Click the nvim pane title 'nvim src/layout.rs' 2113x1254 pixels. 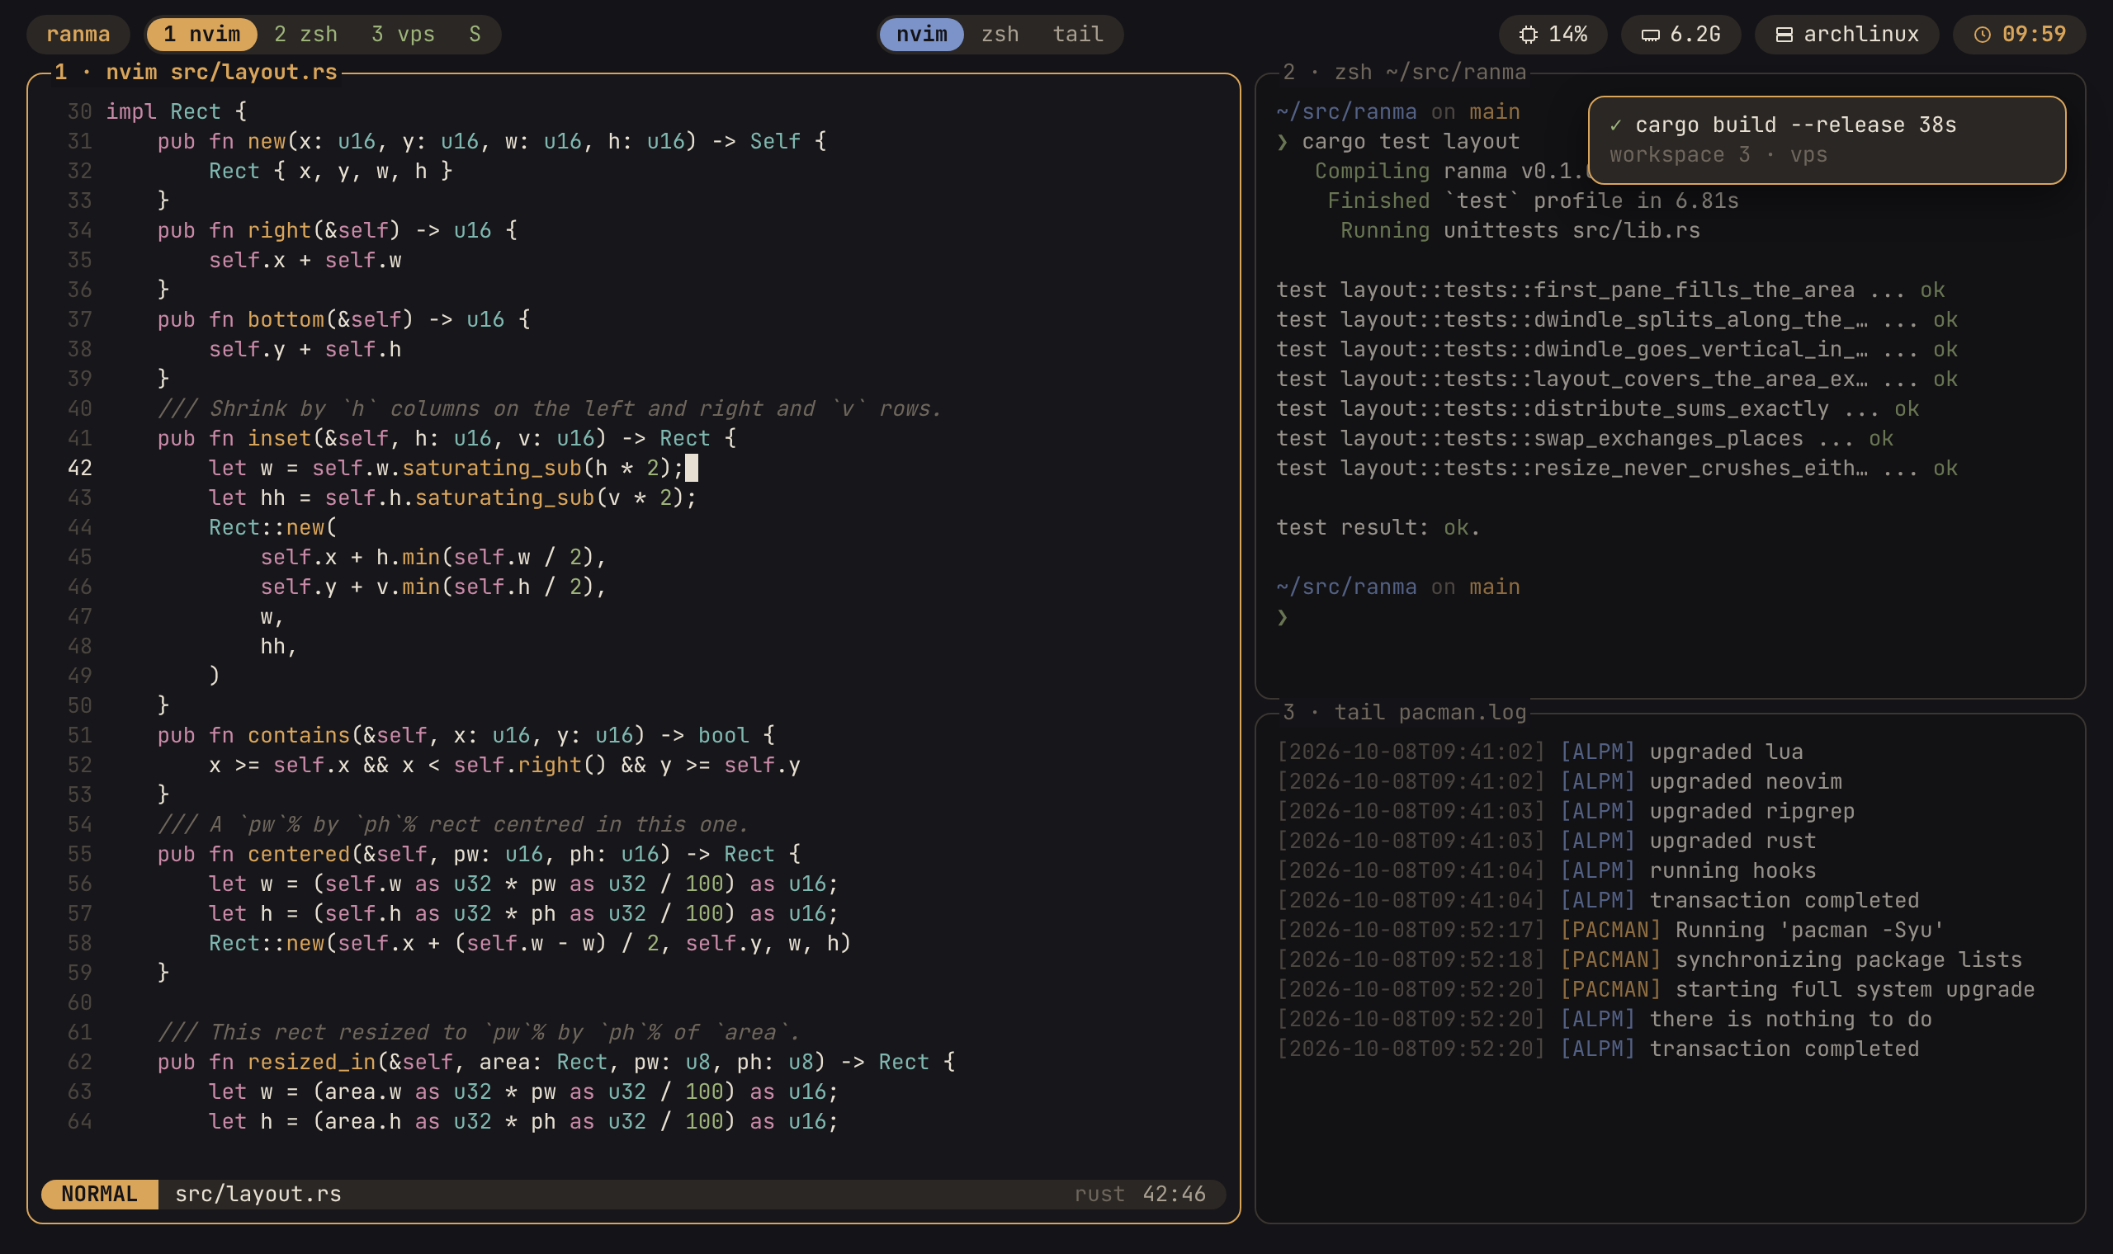coord(221,72)
